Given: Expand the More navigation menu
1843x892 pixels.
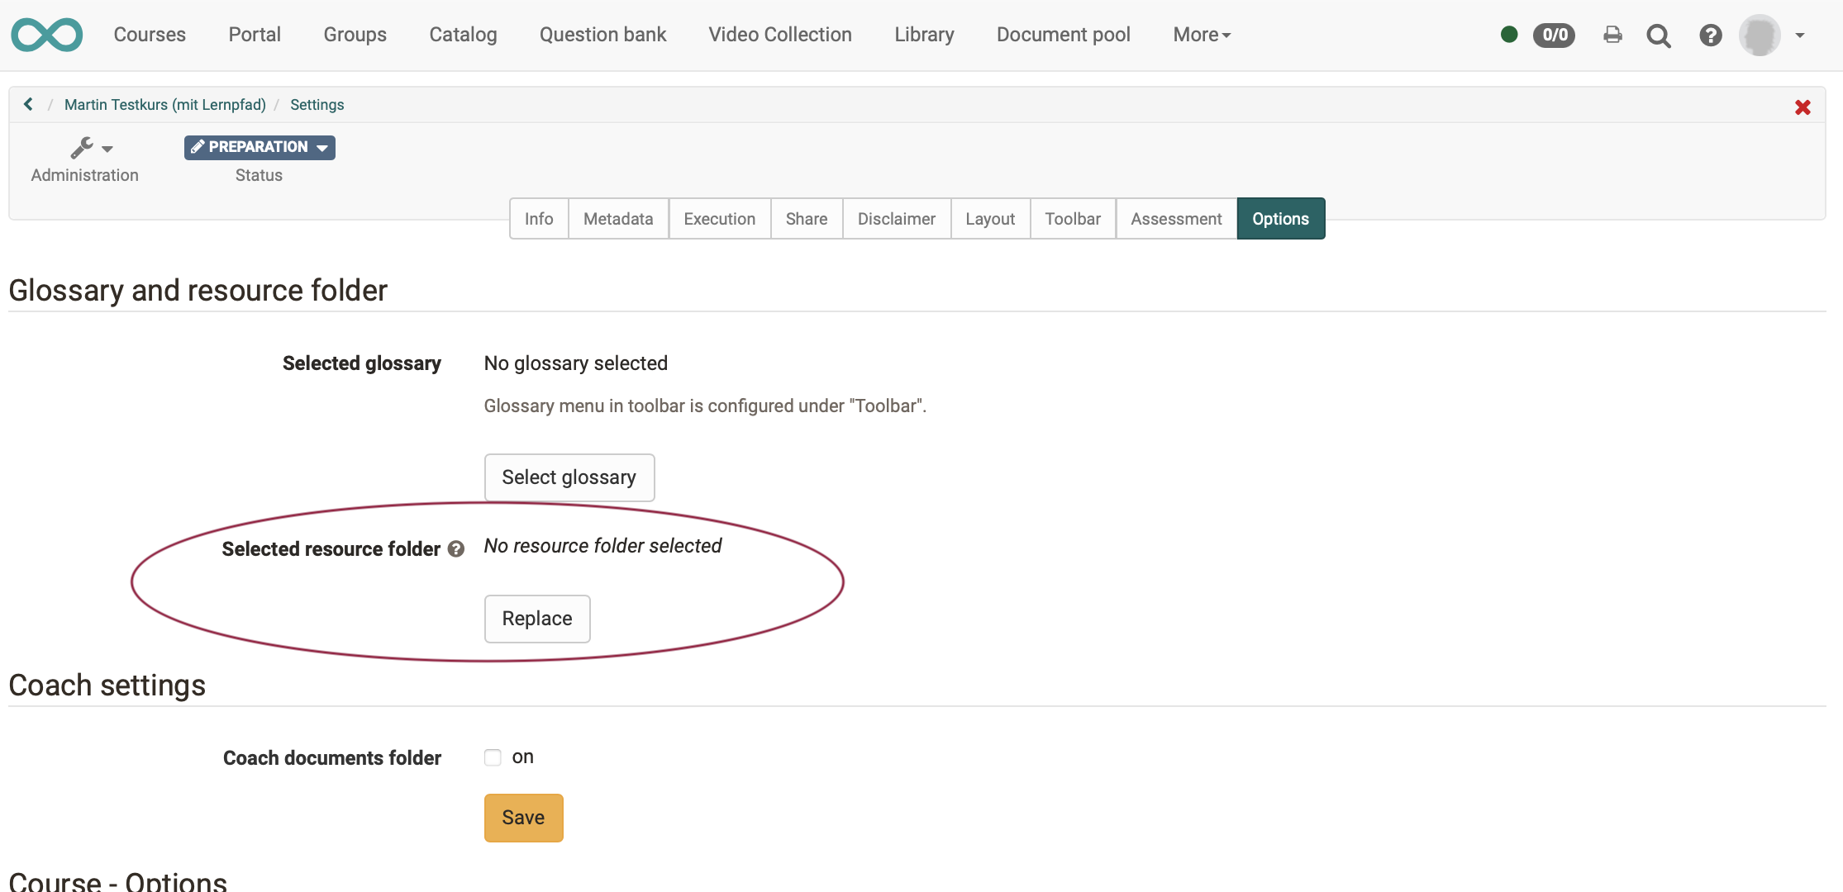Looking at the screenshot, I should pyautogui.click(x=1202, y=35).
